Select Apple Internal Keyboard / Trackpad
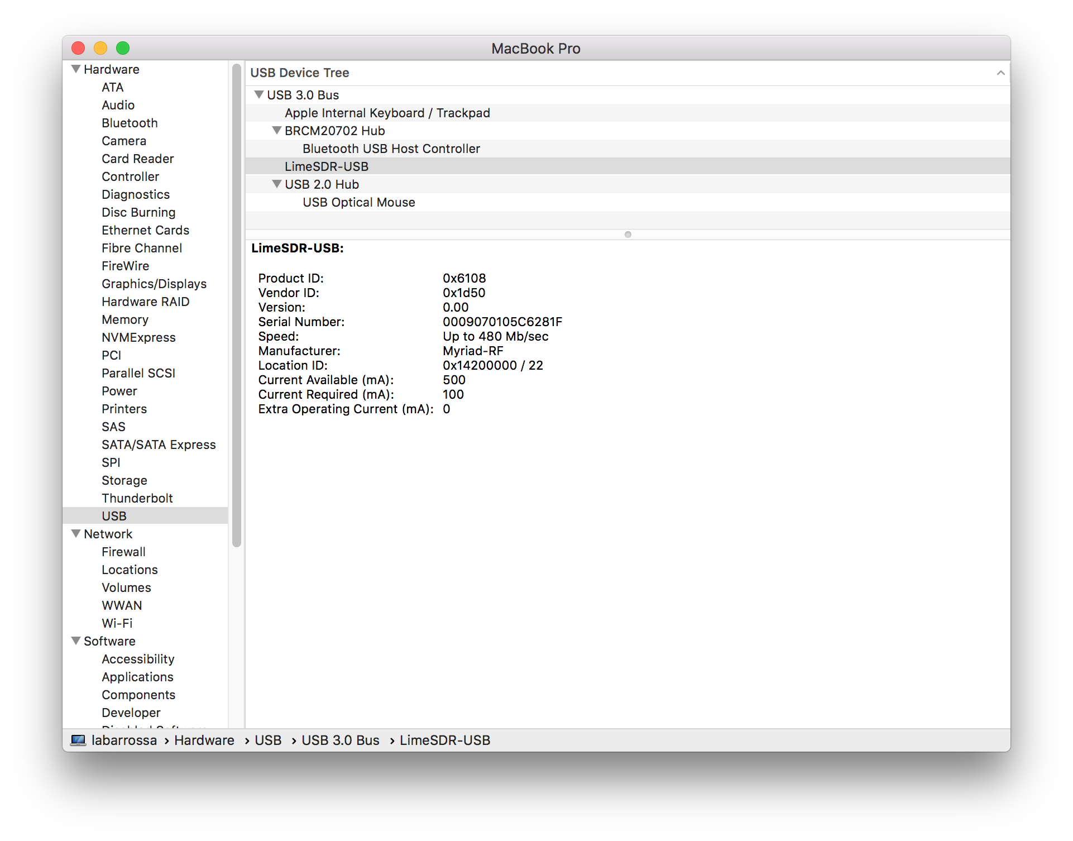 point(387,113)
